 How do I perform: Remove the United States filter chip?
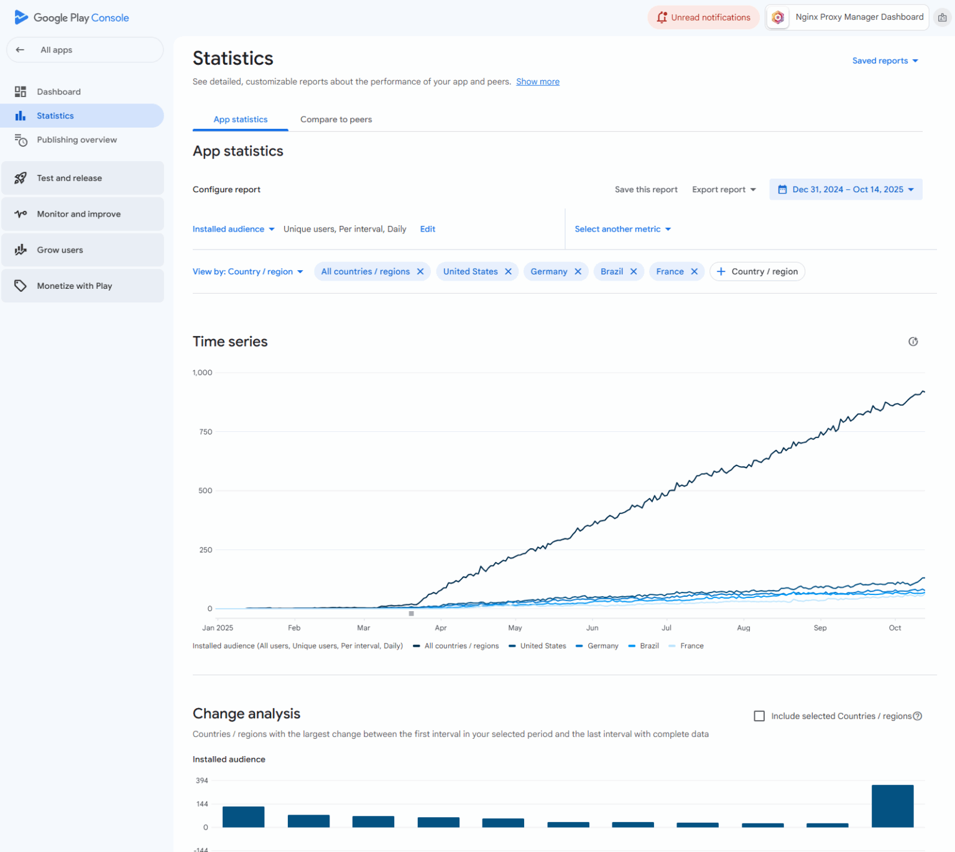tap(508, 271)
